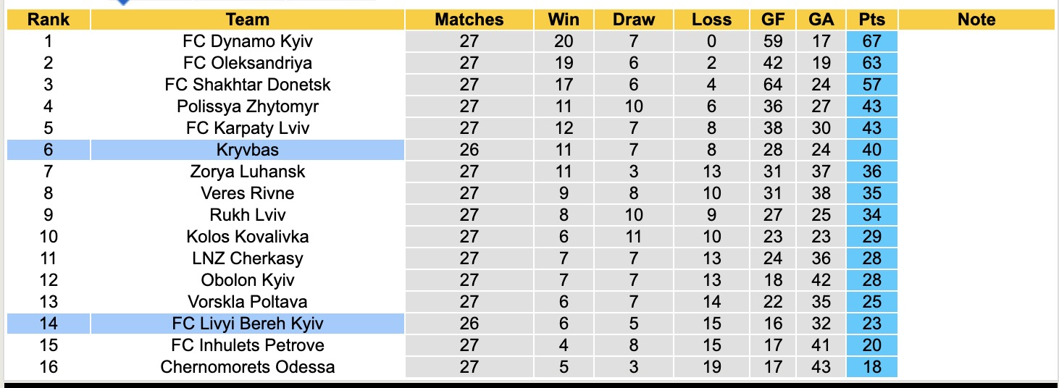1059x388 pixels.
Task: Click the 67 points cell for Dynamo Kyiv
Action: pos(871,41)
